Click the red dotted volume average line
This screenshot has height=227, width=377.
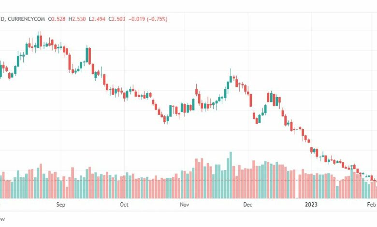pos(188,180)
